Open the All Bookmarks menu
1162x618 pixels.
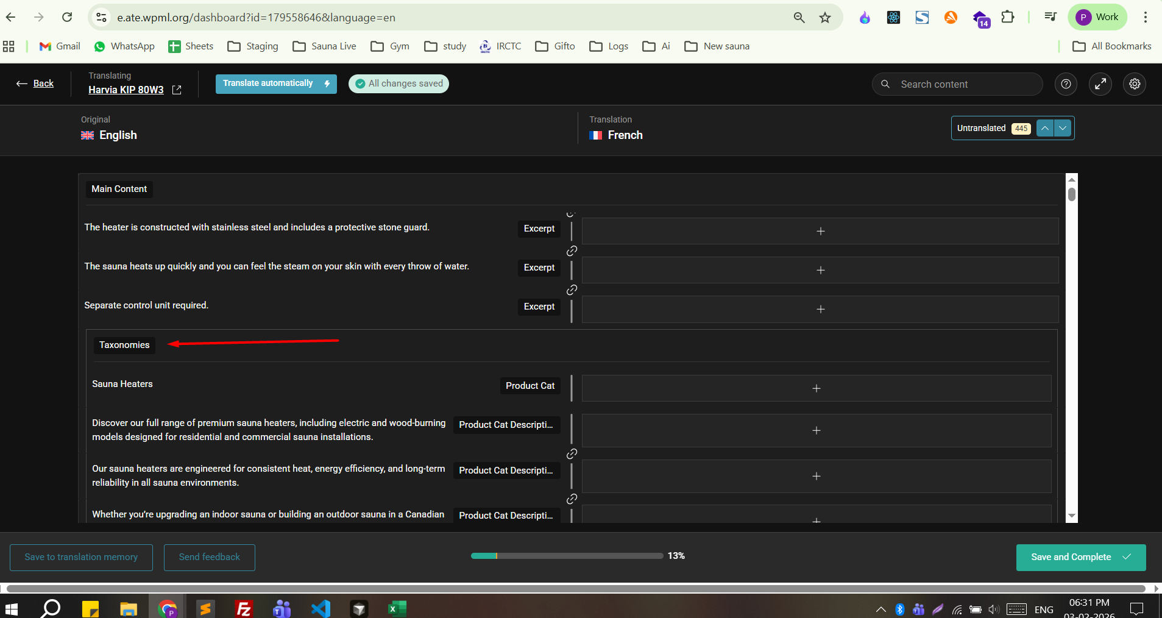(x=1112, y=46)
